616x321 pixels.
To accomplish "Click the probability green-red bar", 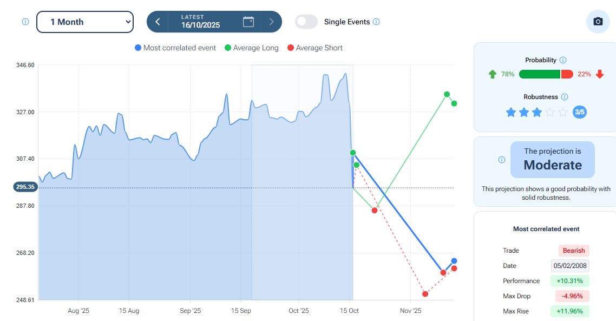I will pos(545,74).
